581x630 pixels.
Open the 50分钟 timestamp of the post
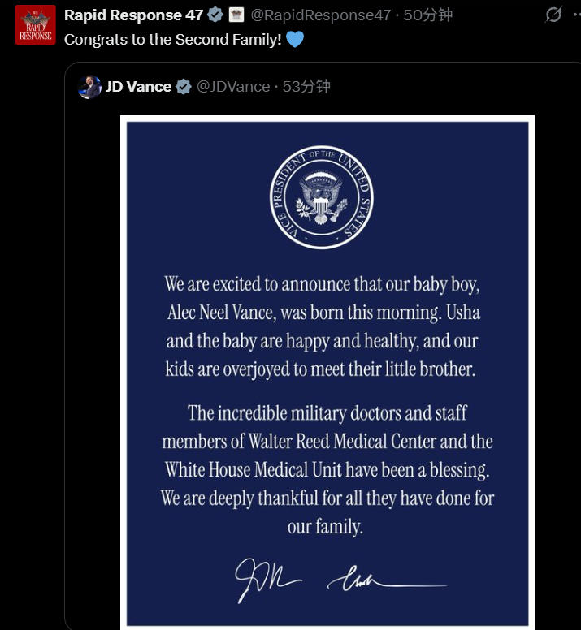pyautogui.click(x=427, y=15)
